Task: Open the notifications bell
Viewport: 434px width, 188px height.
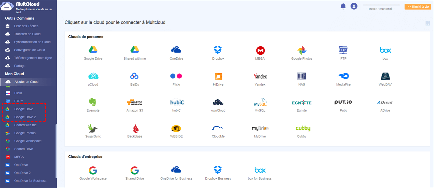Action: pos(343,6)
